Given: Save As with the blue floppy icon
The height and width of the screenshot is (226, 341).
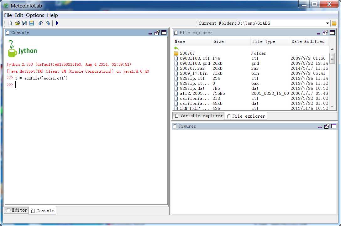Looking at the screenshot, I should coord(32,23).
